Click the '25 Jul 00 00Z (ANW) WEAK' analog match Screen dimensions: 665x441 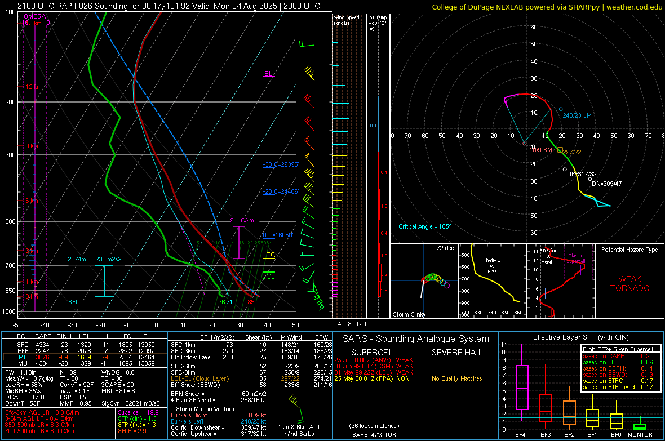coord(374,360)
